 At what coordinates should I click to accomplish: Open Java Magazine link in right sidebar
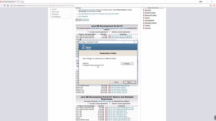click(149, 20)
